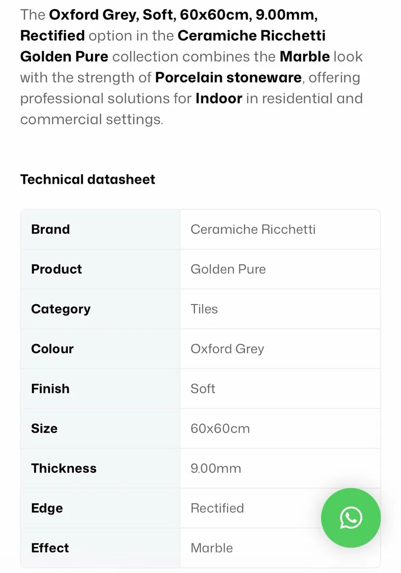The width and height of the screenshot is (401, 573).
Task: Click the 60x60cm size value
Action: [220, 429]
